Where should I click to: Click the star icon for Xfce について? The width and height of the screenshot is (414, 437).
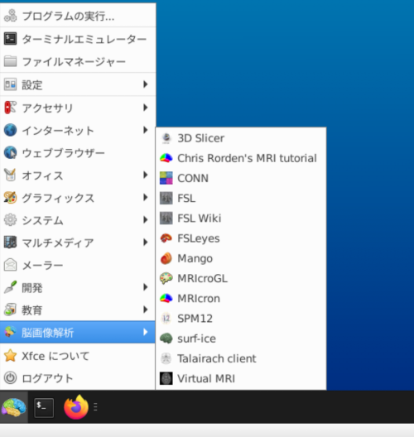click(10, 356)
